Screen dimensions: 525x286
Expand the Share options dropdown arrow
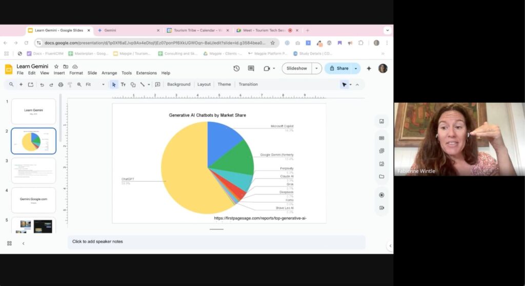[x=356, y=68]
